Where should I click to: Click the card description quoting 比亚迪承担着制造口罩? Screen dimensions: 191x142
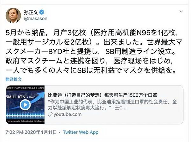click(x=112, y=105)
